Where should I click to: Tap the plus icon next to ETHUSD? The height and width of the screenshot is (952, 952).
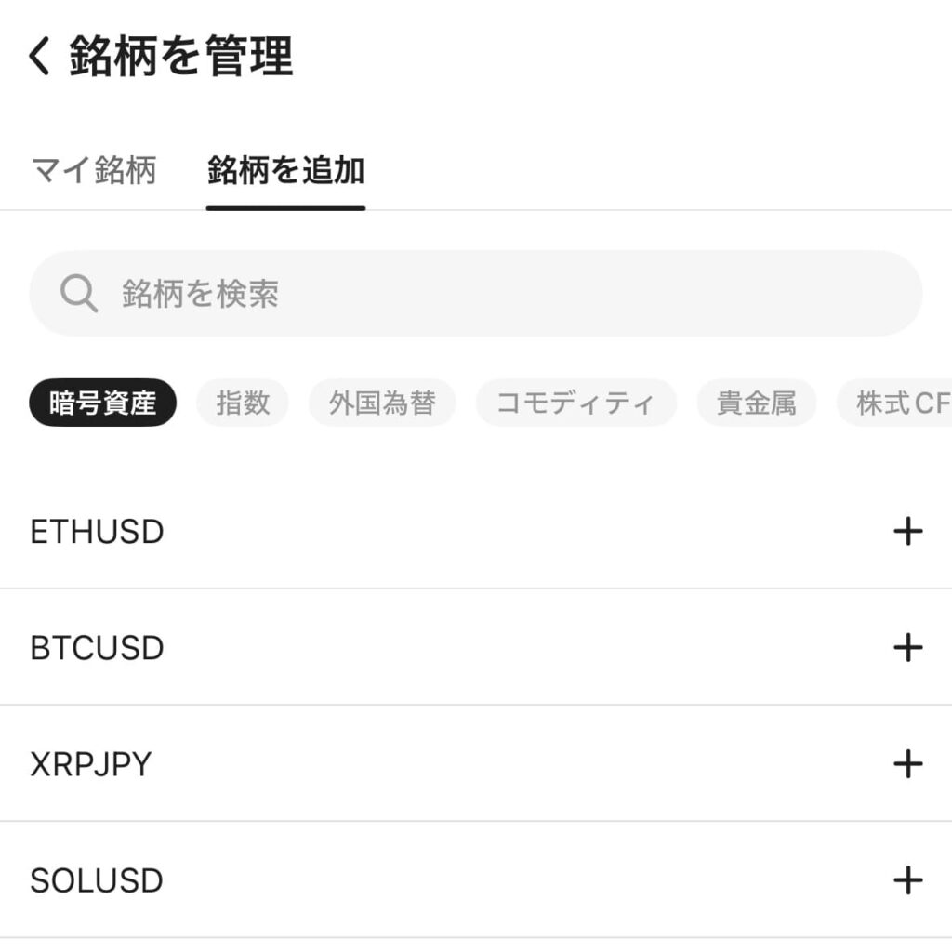click(906, 531)
